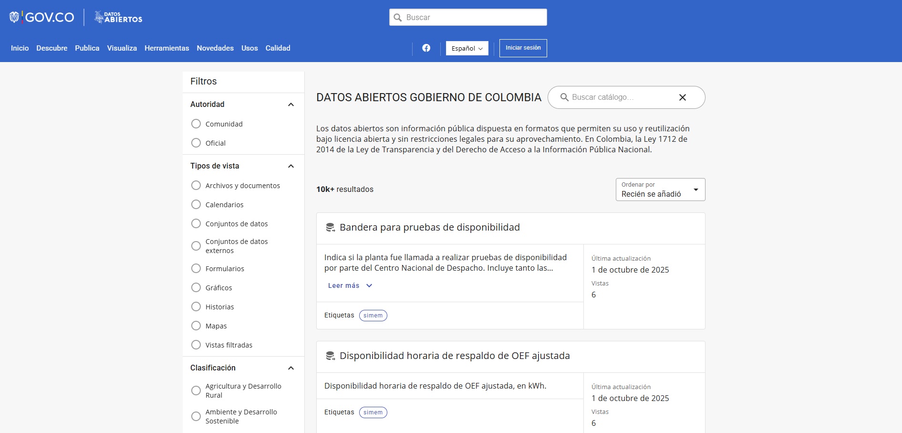Click the GOV.CO logo
This screenshot has height=433, width=902.
42,18
